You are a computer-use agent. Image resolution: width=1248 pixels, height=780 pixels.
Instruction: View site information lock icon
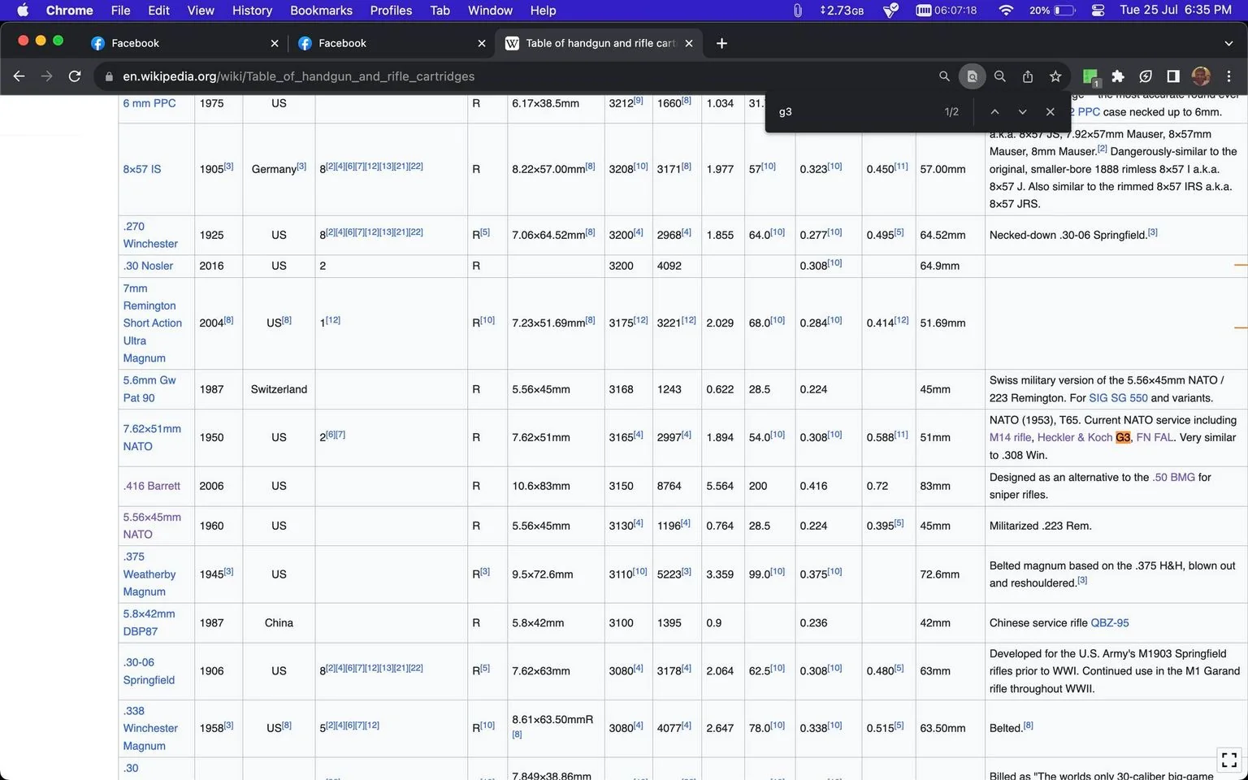click(x=108, y=76)
